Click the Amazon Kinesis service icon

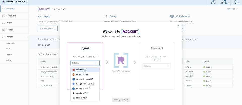point(73,74)
